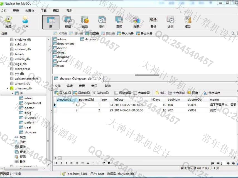238x178 pixels.
Task: Click 设计表 (Design Table) button
Action: (x=76, y=33)
